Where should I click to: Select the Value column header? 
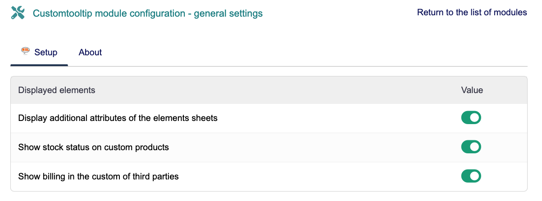tap(472, 90)
